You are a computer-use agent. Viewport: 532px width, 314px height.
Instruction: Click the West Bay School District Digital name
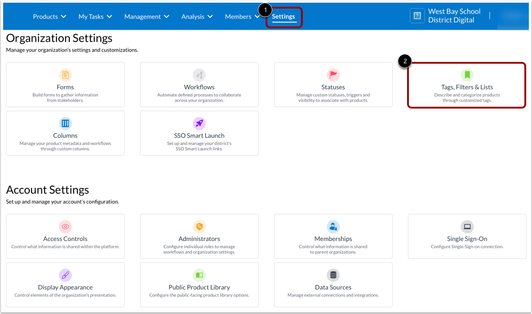tap(454, 15)
